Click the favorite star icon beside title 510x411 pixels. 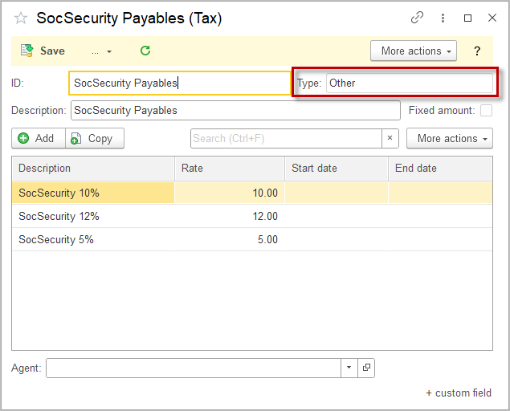[21, 18]
